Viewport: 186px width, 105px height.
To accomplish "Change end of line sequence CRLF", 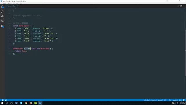I will [170, 100].
